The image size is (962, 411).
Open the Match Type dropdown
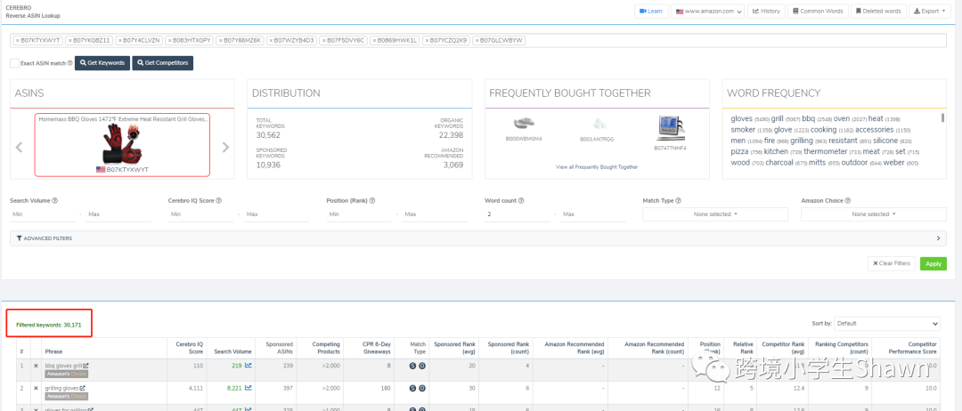[715, 214]
